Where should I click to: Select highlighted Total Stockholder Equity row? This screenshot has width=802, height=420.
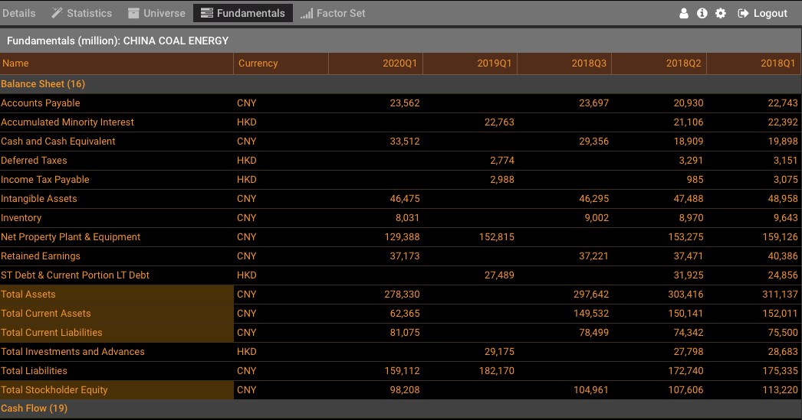pyautogui.click(x=401, y=390)
